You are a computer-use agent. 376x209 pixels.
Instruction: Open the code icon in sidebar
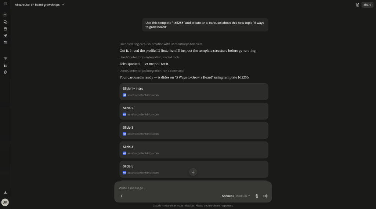click(x=5, y=58)
